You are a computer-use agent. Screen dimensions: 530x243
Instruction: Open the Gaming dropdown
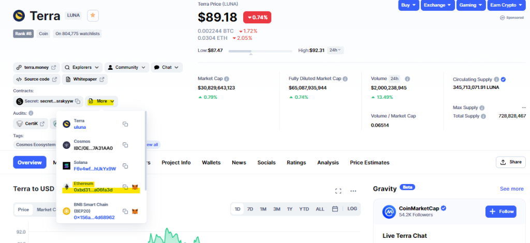tap(471, 5)
